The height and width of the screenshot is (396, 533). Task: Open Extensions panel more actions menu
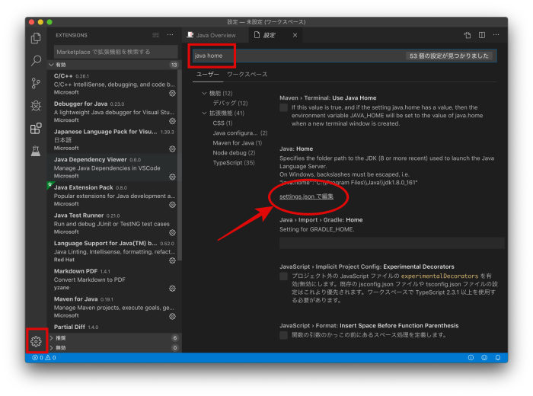click(x=170, y=35)
